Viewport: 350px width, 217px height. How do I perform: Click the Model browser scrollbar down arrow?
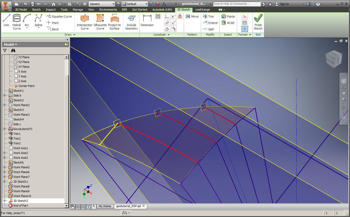click(67, 206)
